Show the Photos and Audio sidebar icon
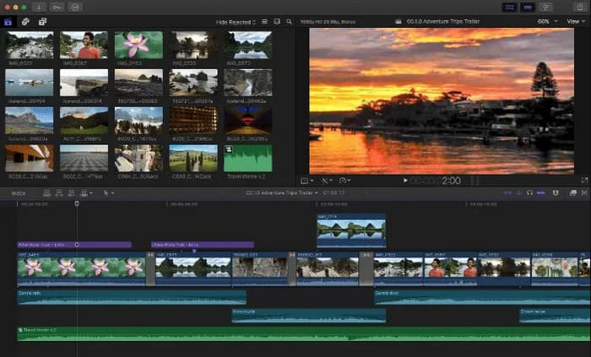The image size is (591, 357). tap(25, 22)
